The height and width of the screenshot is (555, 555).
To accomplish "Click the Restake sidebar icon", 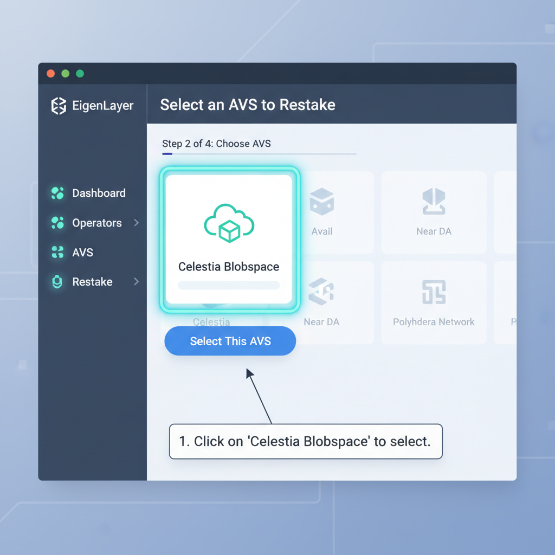I will coord(57,282).
